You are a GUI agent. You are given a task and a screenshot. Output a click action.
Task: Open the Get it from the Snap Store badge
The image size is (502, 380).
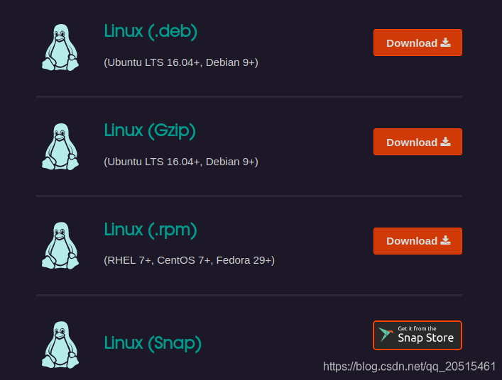click(418, 335)
